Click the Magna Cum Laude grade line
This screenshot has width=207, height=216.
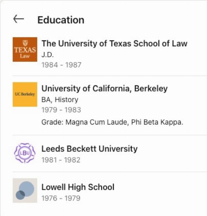(x=112, y=122)
